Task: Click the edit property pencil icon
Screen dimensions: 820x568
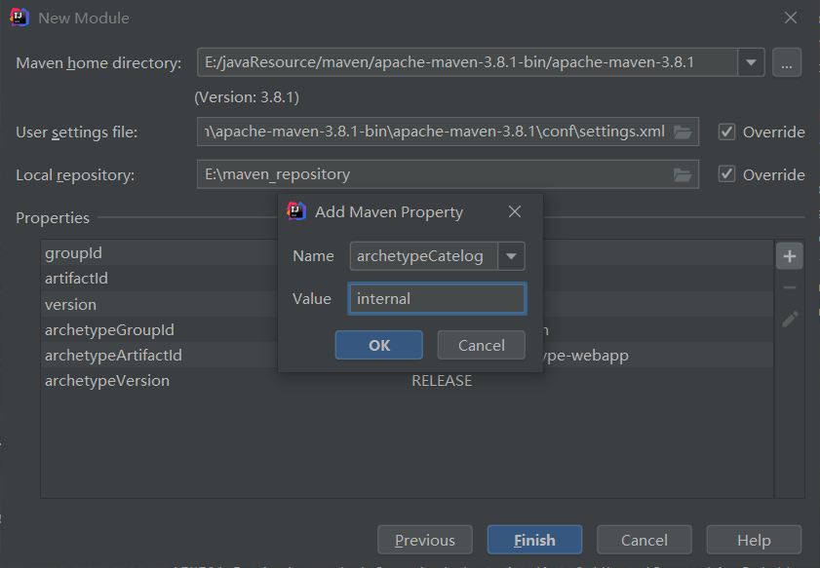Action: click(x=790, y=319)
